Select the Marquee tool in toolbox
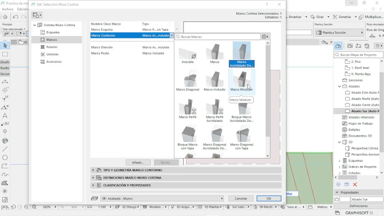384x216 pixels. (x=5, y=54)
